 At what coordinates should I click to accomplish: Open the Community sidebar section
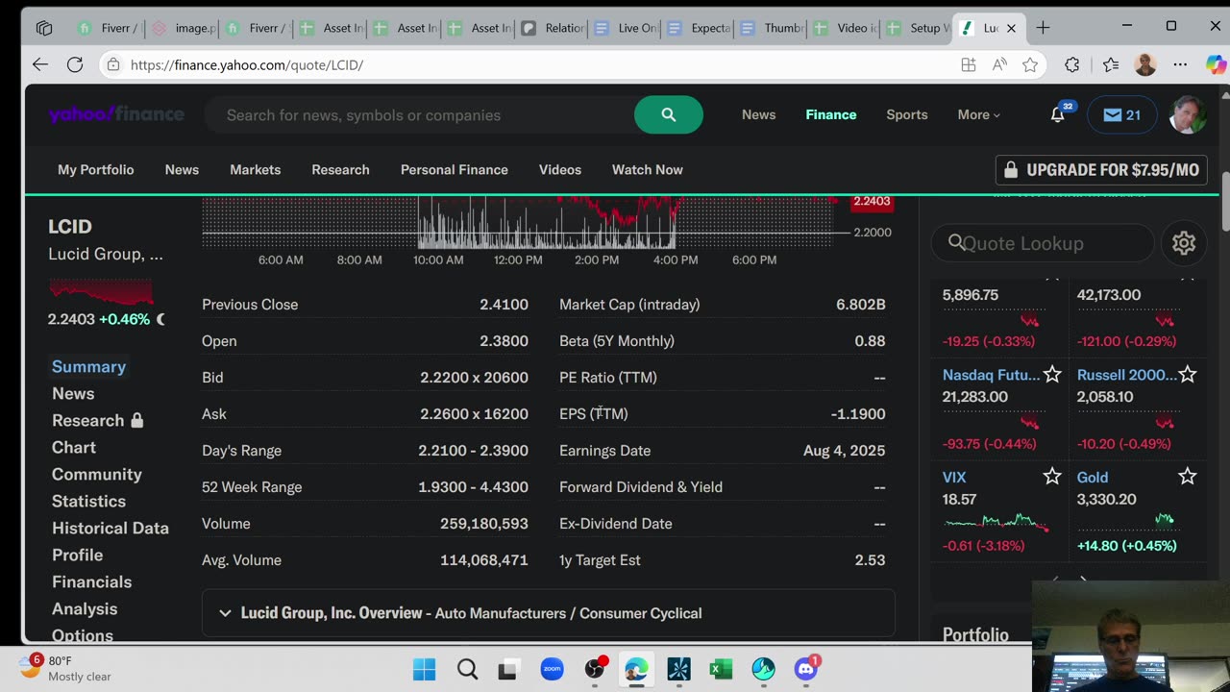97,474
